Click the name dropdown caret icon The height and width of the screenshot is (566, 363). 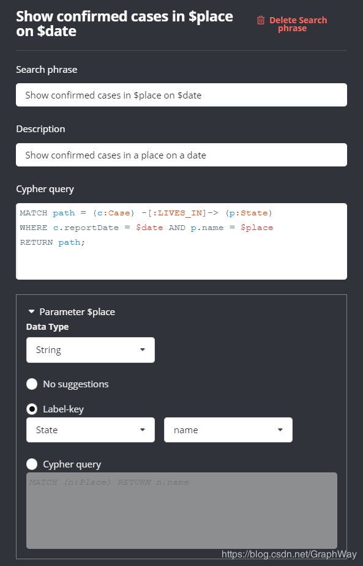pos(280,430)
